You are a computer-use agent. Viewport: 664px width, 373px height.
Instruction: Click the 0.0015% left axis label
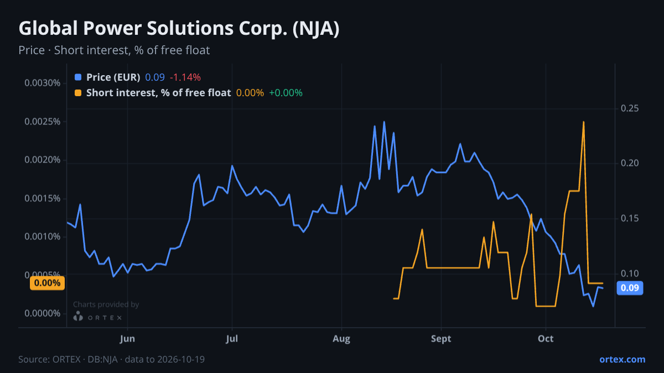(42, 198)
